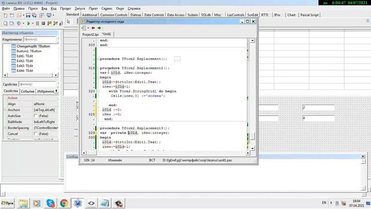This screenshot has width=371, height=209.
Task: Open the Запуск menu
Action: (x=80, y=9)
